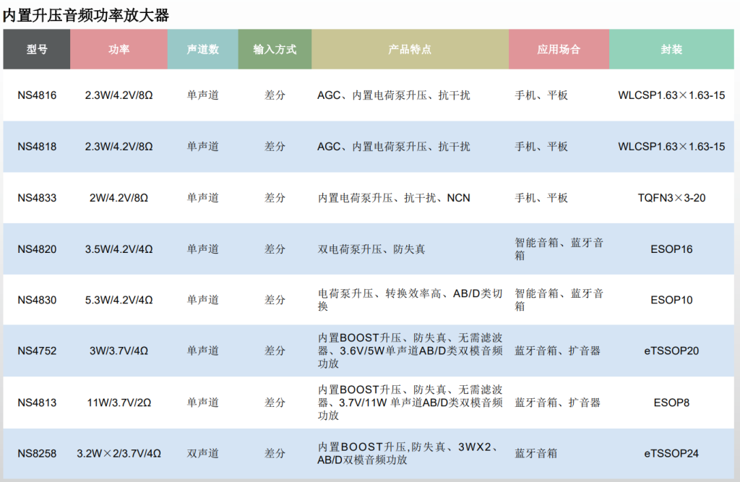The image size is (740, 482).
Task: Click 蓝牙音箱、扩音器 in NS4813 row
Action: pyautogui.click(x=557, y=403)
